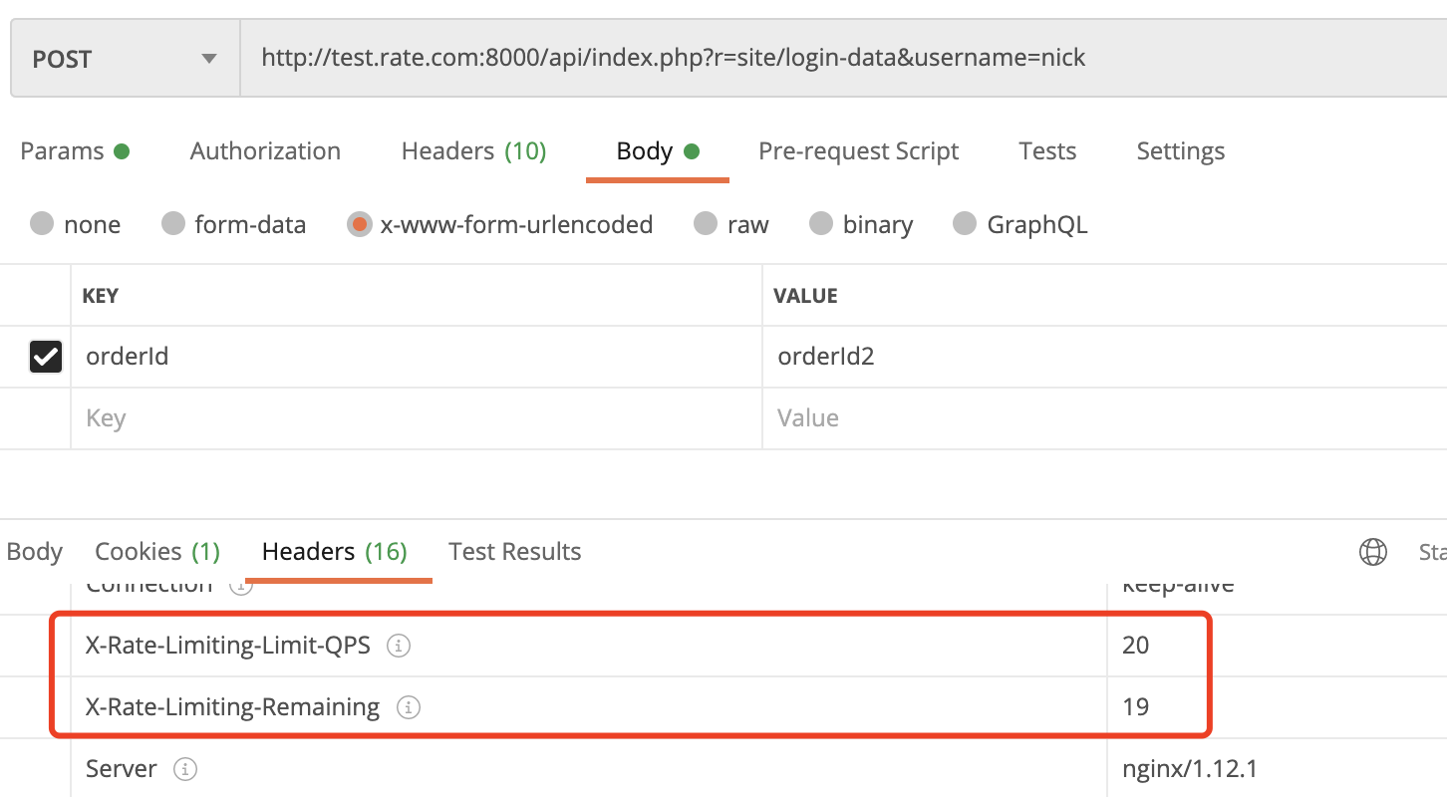The height and width of the screenshot is (797, 1447).
Task: Select the form-data radio button
Action: pyautogui.click(x=173, y=224)
